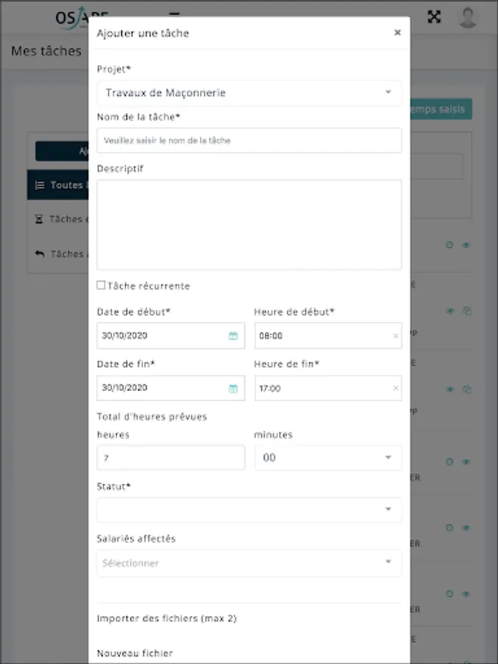498x664 pixels.
Task: Click the fullscreen expand icon
Action: (x=435, y=16)
